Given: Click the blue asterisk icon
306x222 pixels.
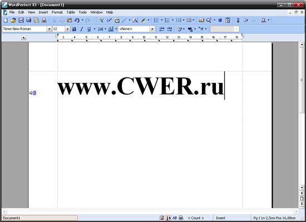Looking at the screenshot, I should click(220, 20).
